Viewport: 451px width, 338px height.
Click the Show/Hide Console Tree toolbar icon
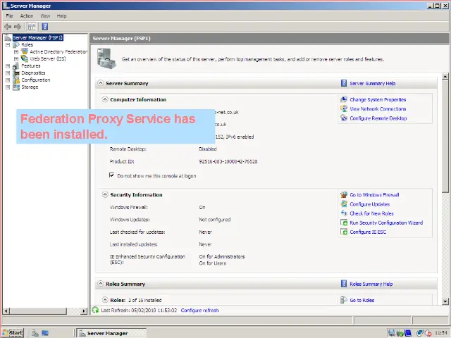click(x=32, y=27)
